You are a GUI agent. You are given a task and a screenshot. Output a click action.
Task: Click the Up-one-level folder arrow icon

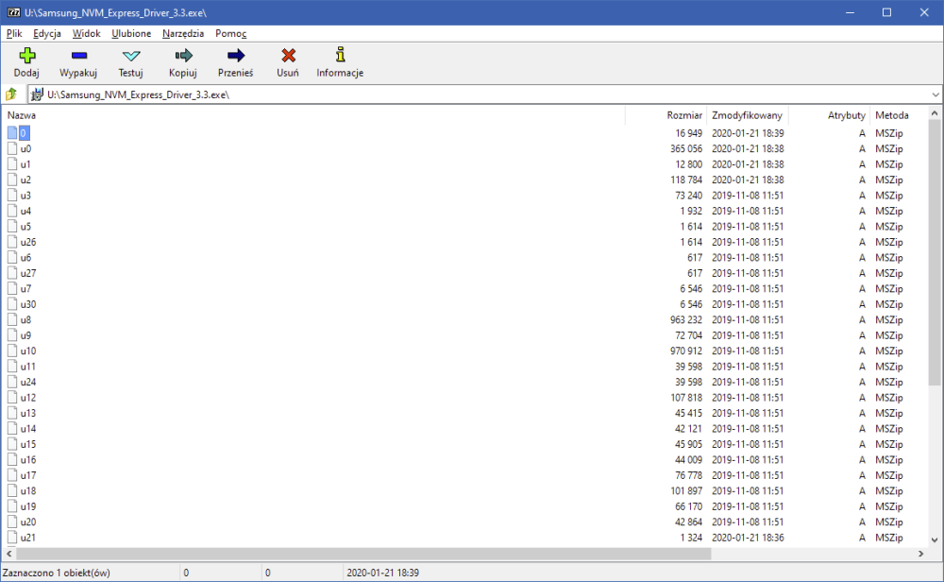pyautogui.click(x=11, y=94)
